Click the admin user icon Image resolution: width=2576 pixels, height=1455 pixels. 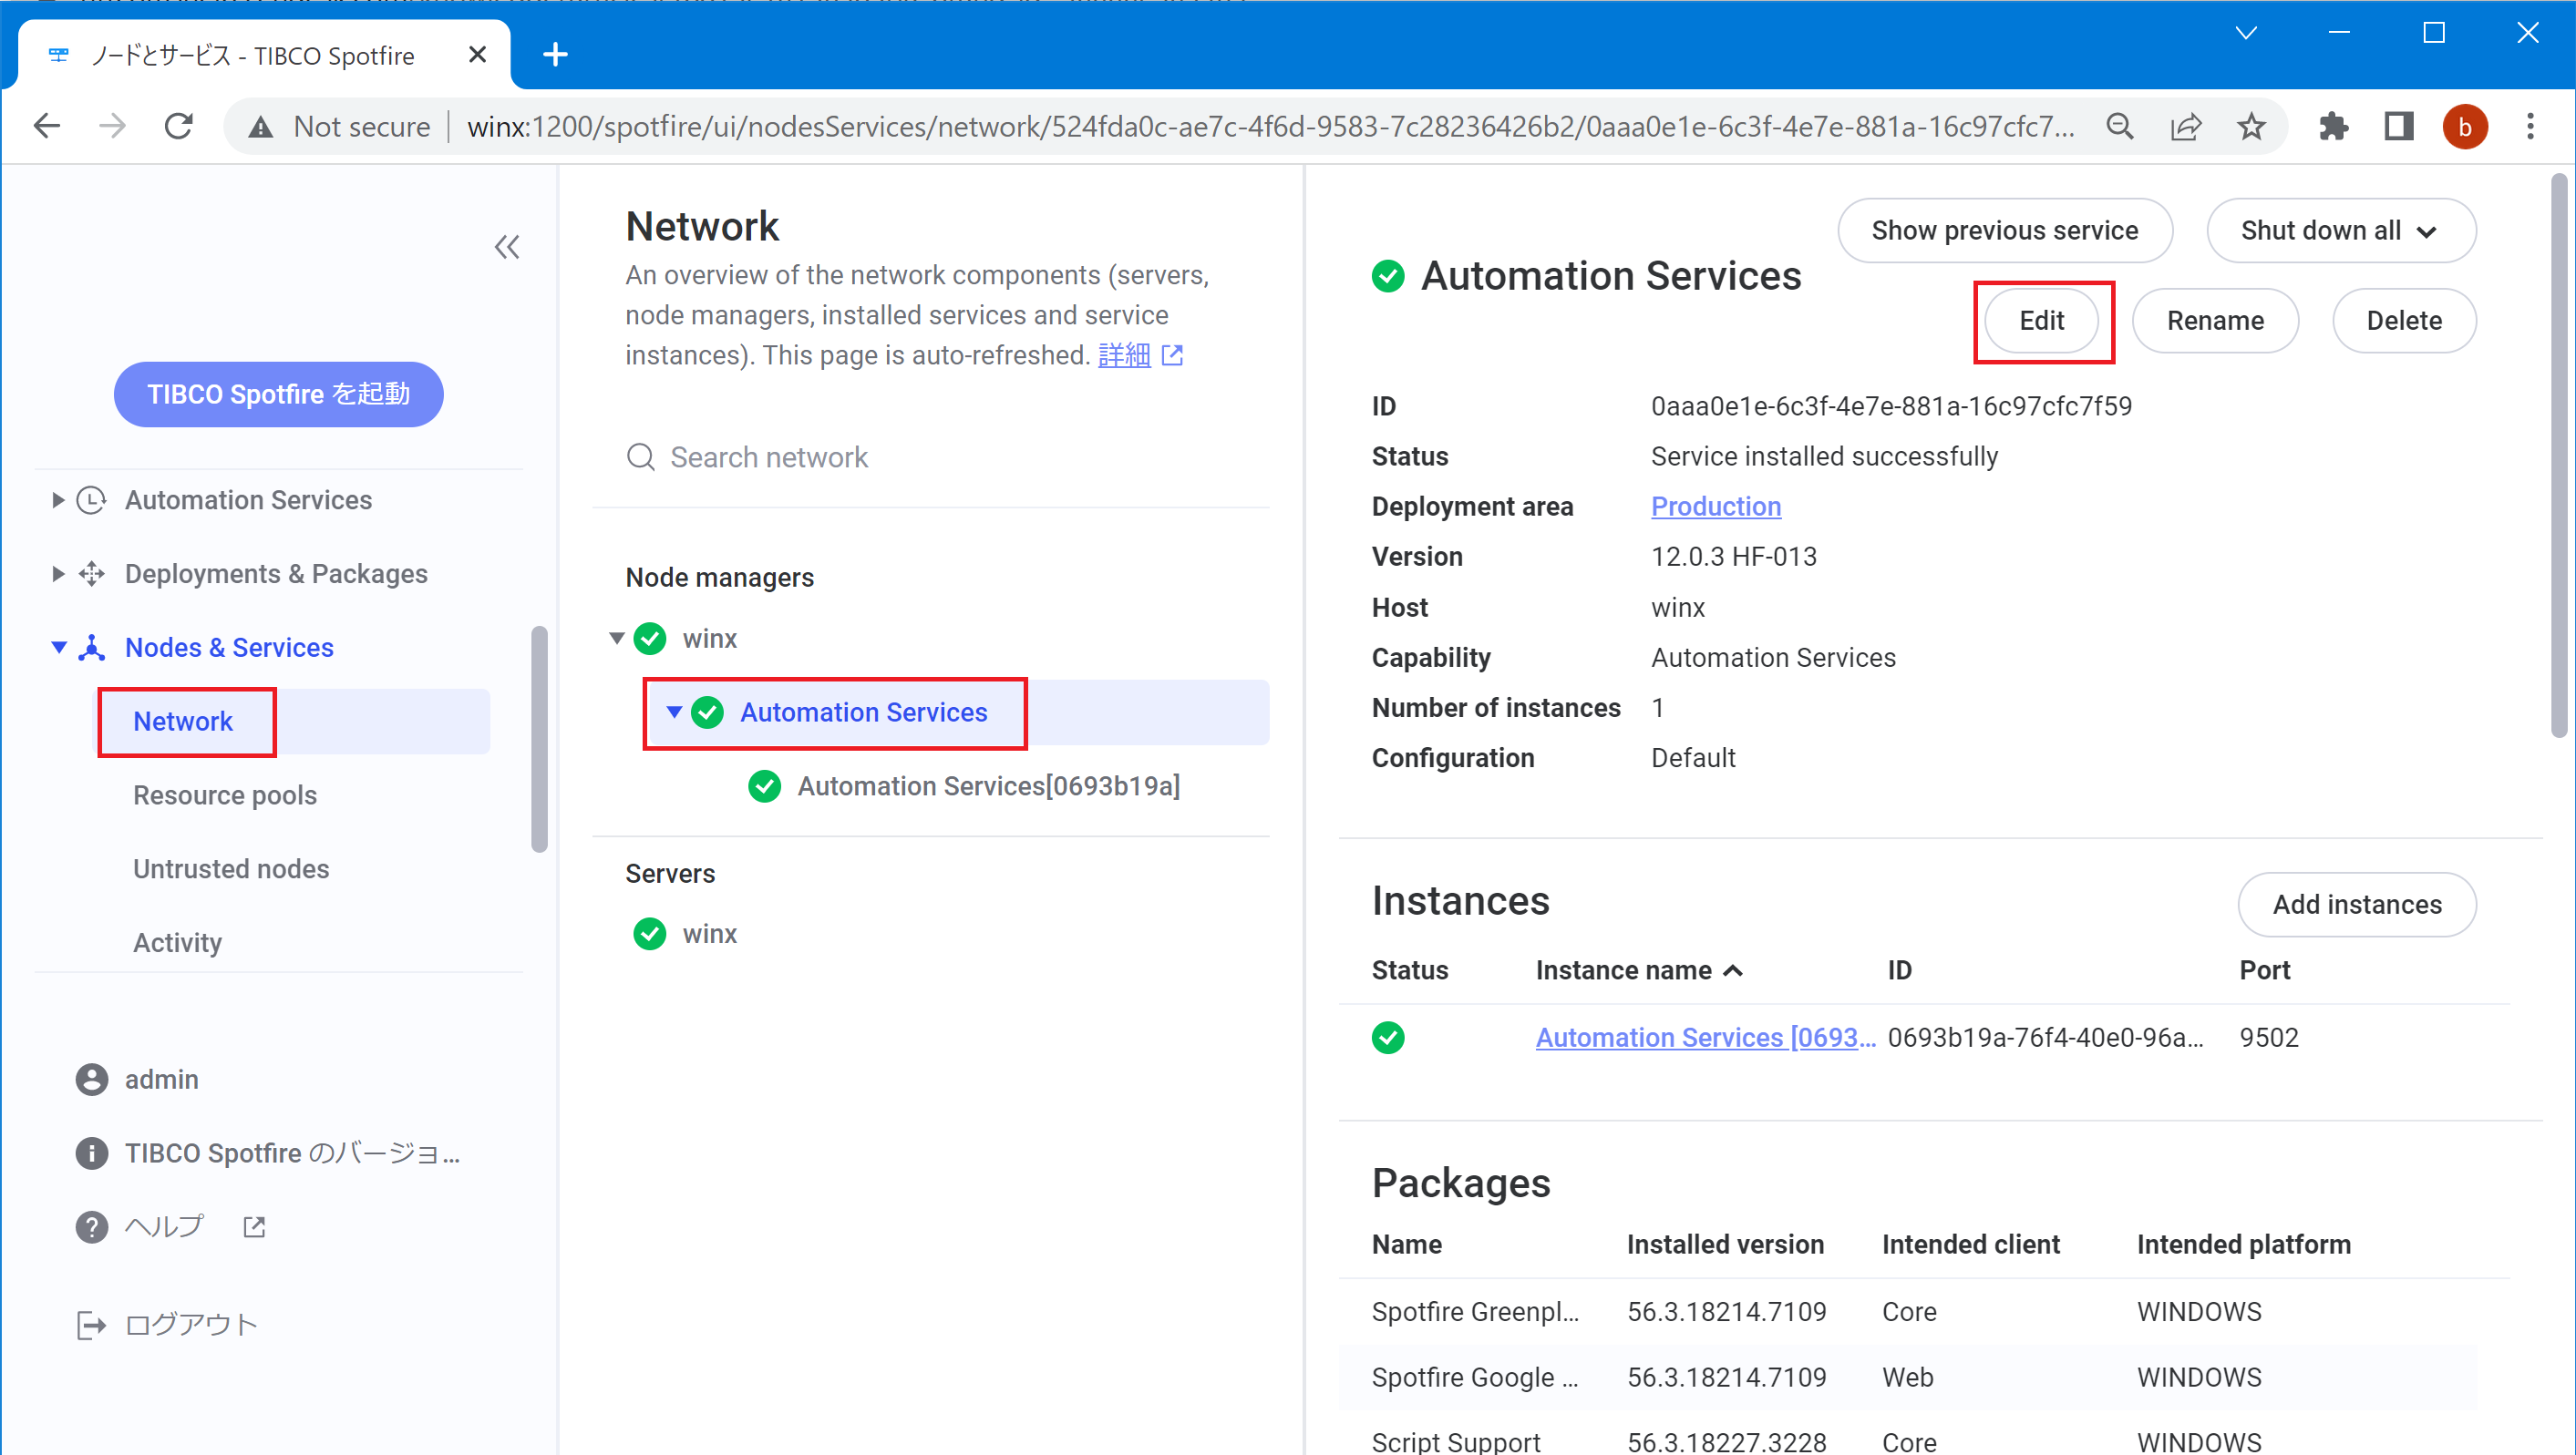92,1080
